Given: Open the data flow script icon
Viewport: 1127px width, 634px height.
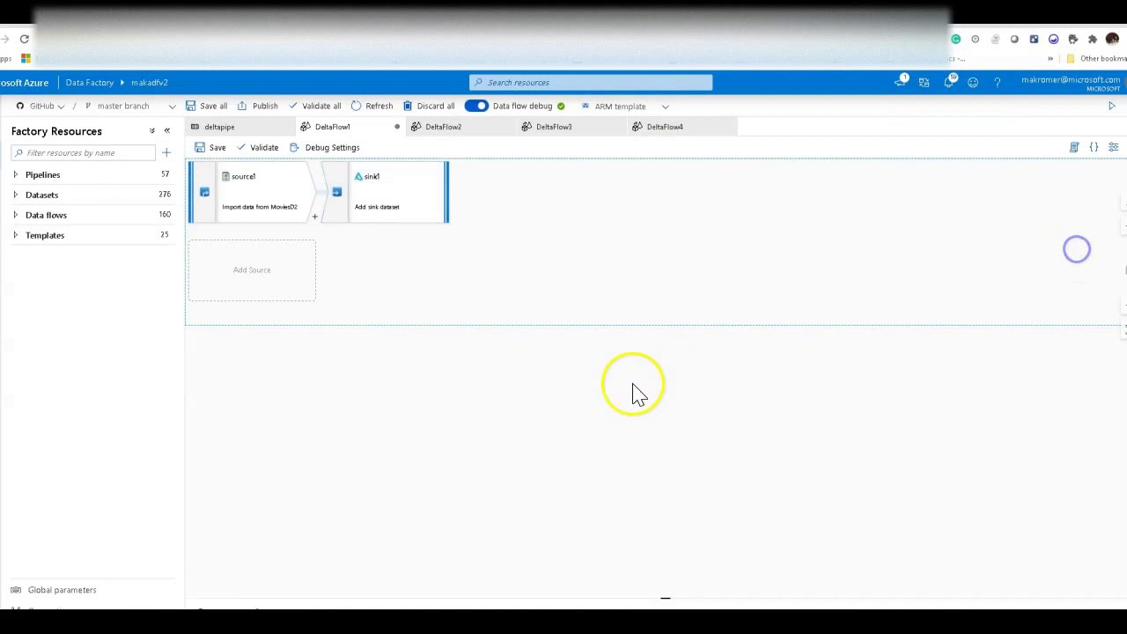Looking at the screenshot, I should click(x=1074, y=147).
